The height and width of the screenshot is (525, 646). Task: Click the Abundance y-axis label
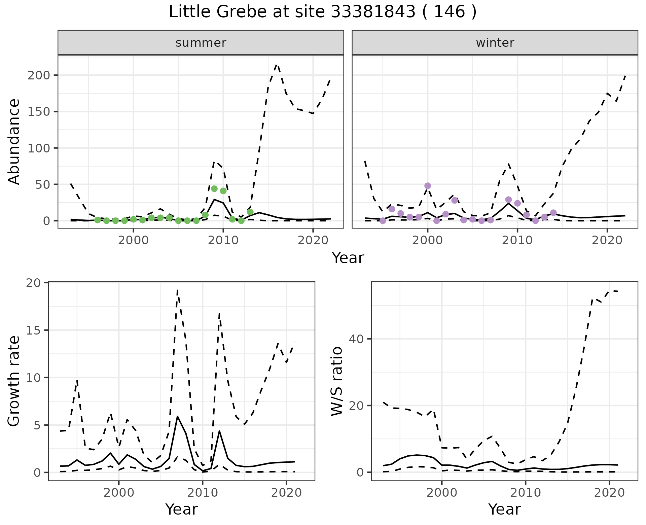[14, 141]
